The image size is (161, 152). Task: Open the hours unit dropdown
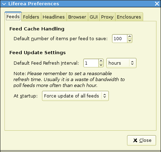(x=121, y=63)
